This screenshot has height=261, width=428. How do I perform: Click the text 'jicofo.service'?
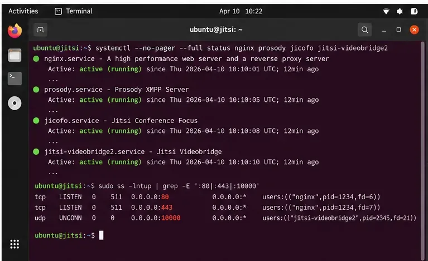pyautogui.click(x=72, y=121)
